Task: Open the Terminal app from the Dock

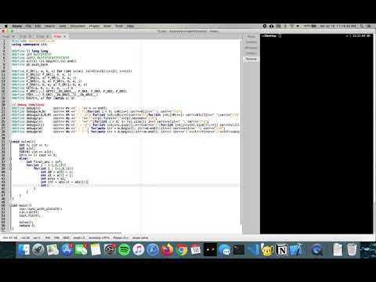Action: tap(239, 250)
